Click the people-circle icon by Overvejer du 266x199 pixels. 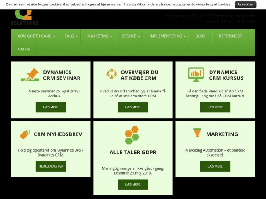112,73
